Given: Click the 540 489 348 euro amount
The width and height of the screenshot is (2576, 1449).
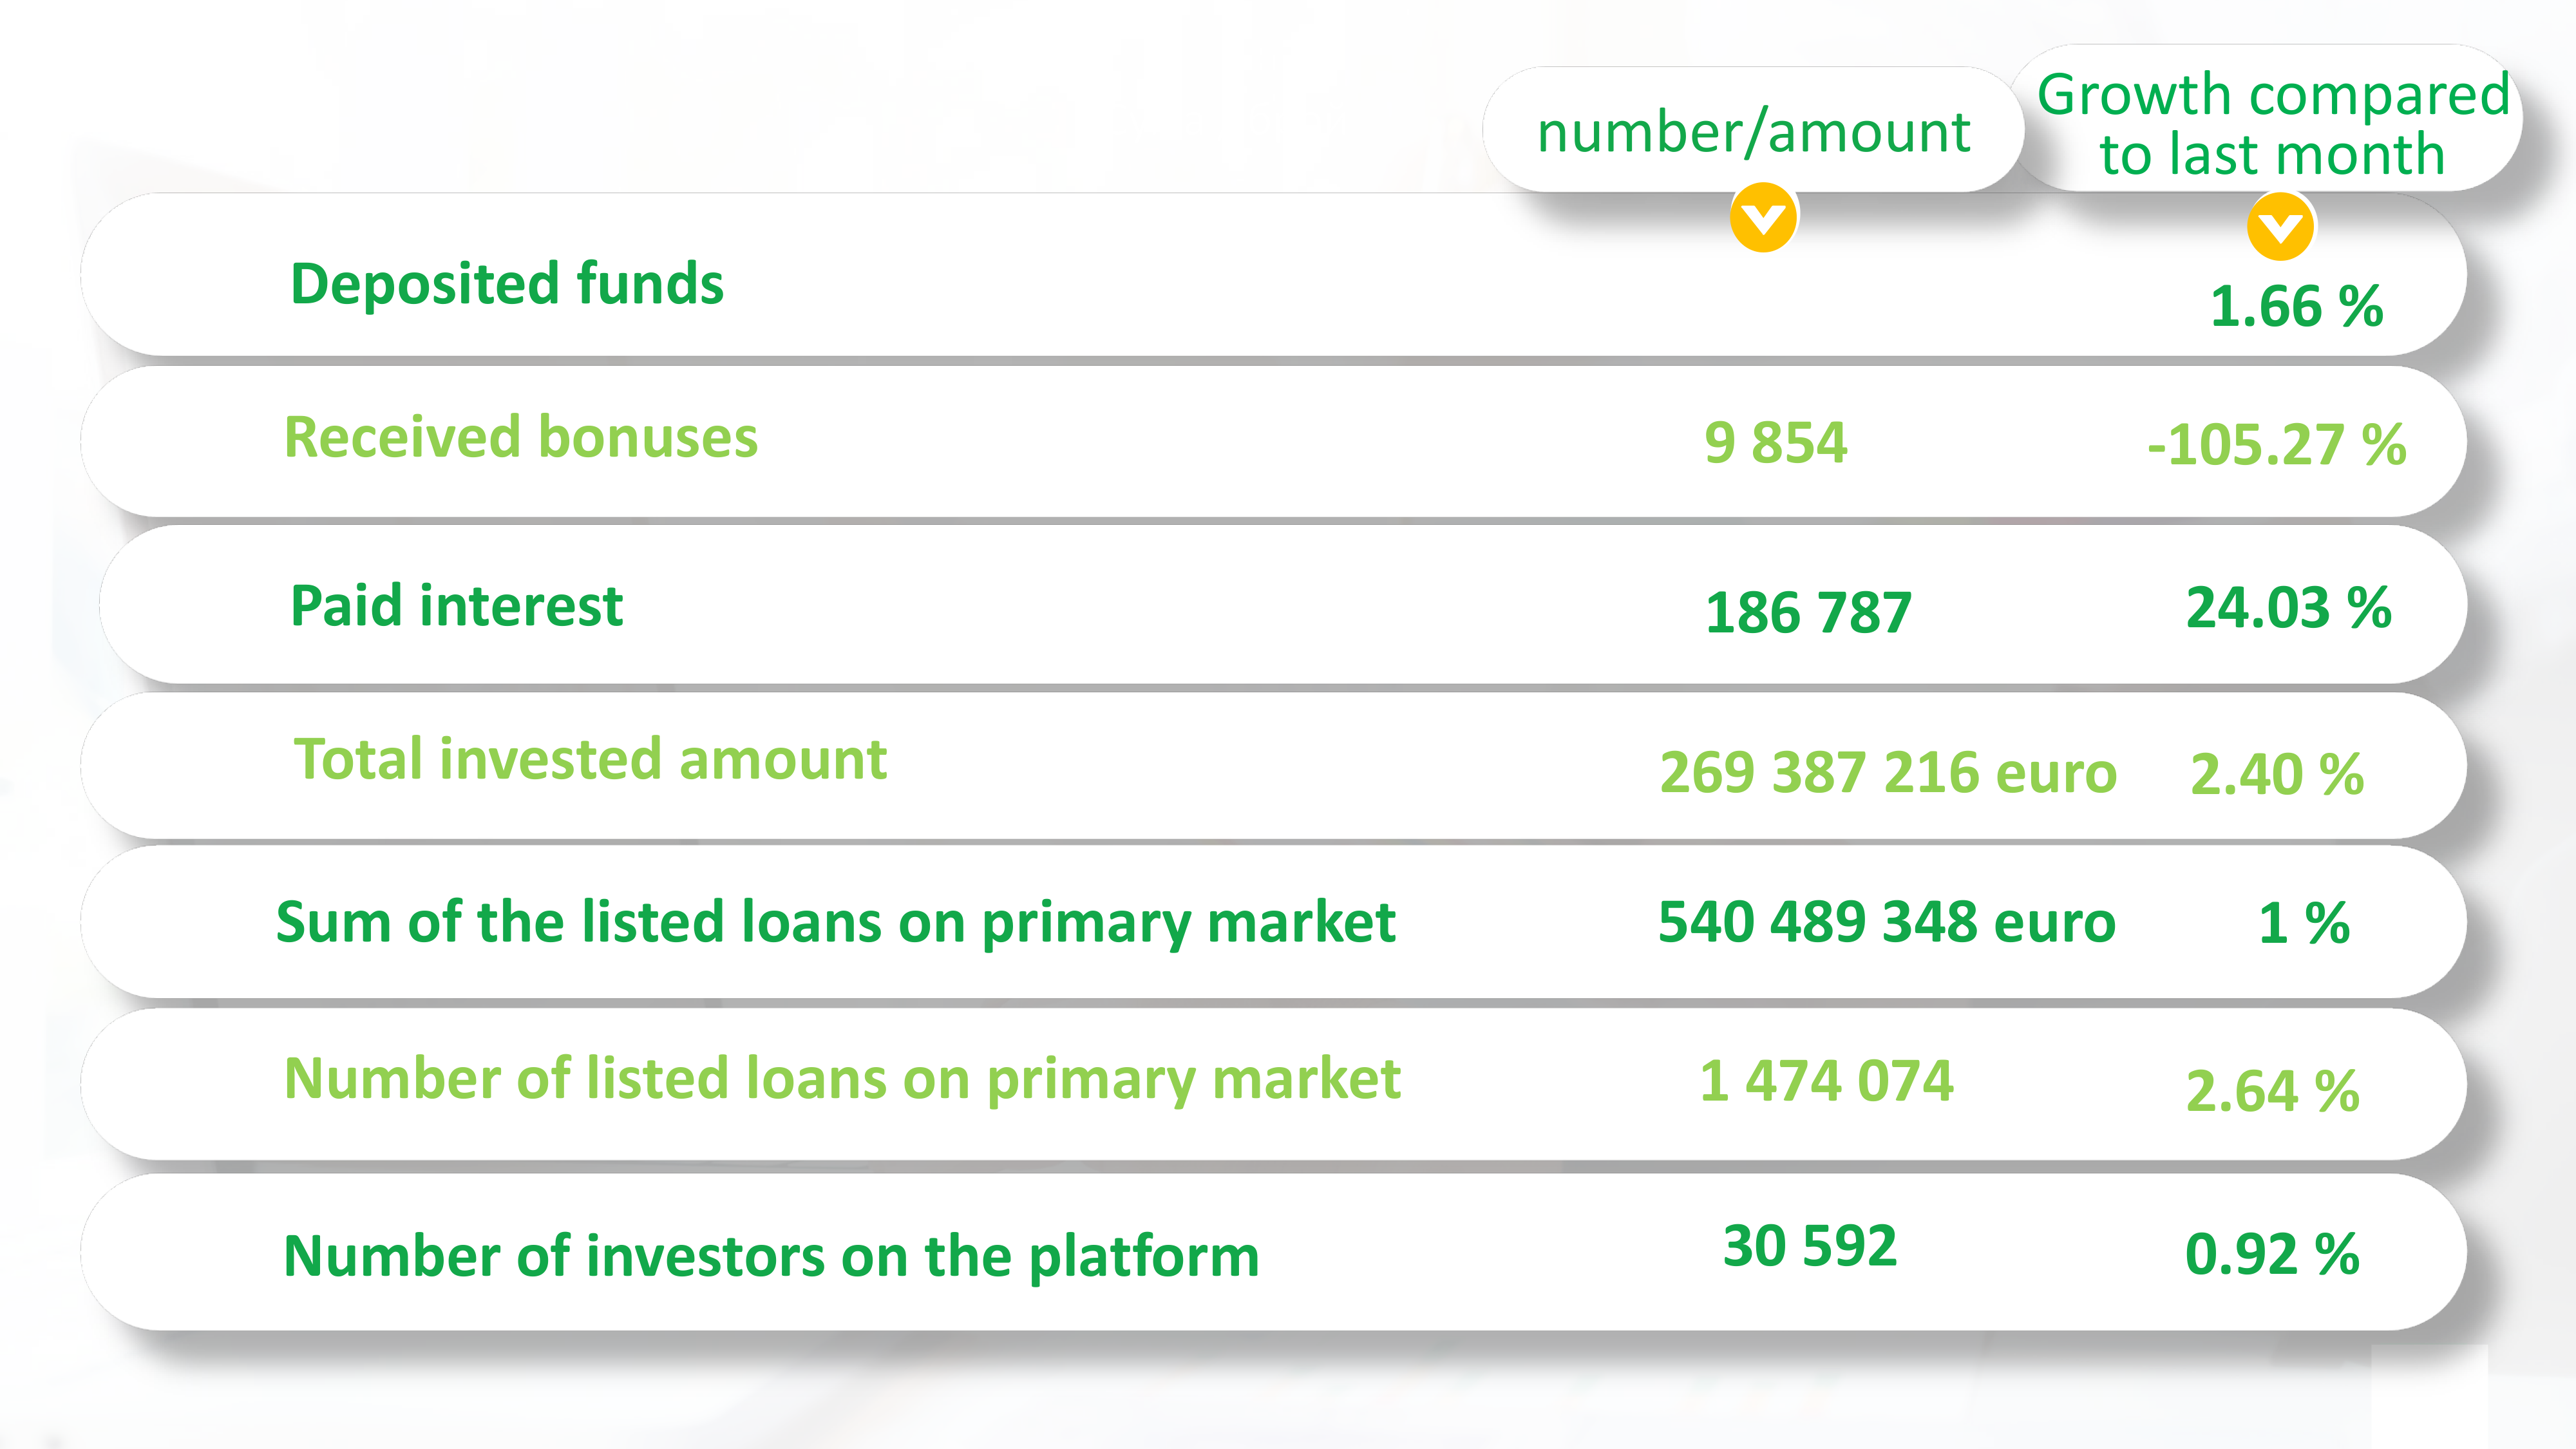Looking at the screenshot, I should click(x=1887, y=921).
